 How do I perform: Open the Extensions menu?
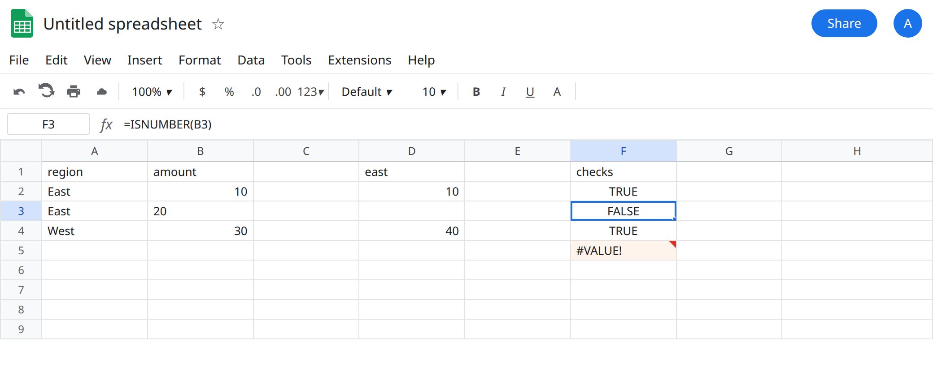tap(359, 60)
